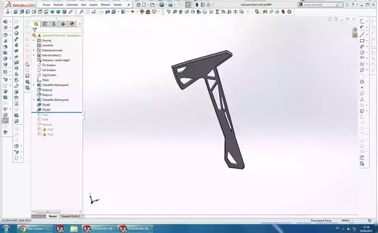Pin the menu bar with the pushpin icon
Screen dimensions: 378x233
click(x=129, y=4)
